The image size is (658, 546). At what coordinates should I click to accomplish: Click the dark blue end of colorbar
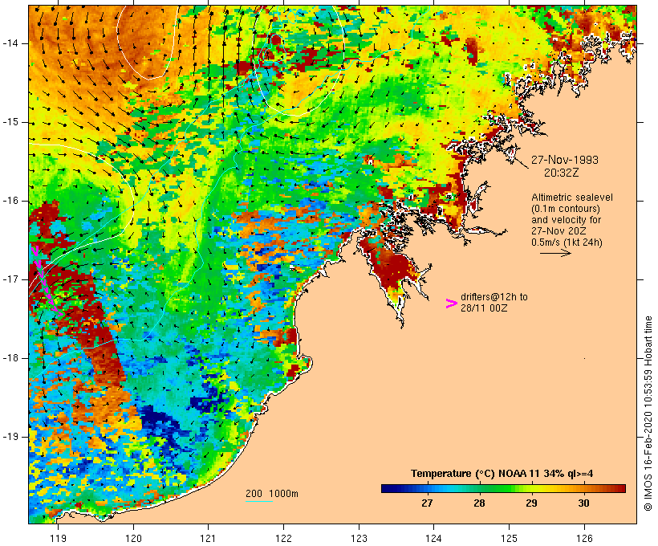click(388, 488)
